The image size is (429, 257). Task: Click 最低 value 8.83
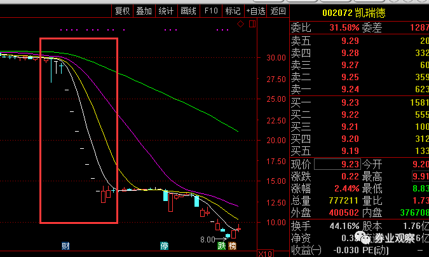coord(421,188)
